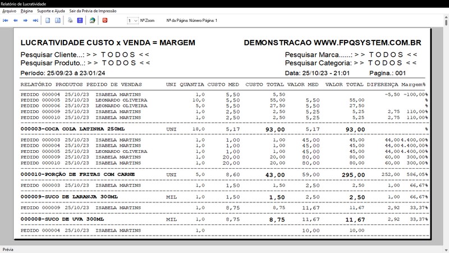This screenshot has height=253, width=449.
Task: Jump to the last page arrow icon
Action: tap(35, 20)
